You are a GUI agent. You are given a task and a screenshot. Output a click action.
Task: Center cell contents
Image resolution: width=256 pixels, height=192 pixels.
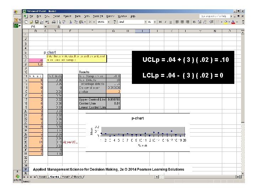[x=182, y=22]
